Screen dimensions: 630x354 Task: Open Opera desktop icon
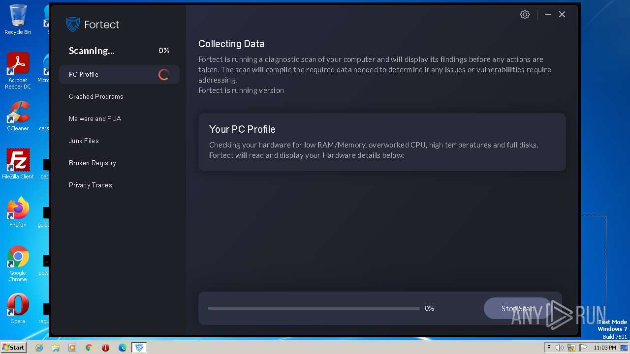pos(18,309)
